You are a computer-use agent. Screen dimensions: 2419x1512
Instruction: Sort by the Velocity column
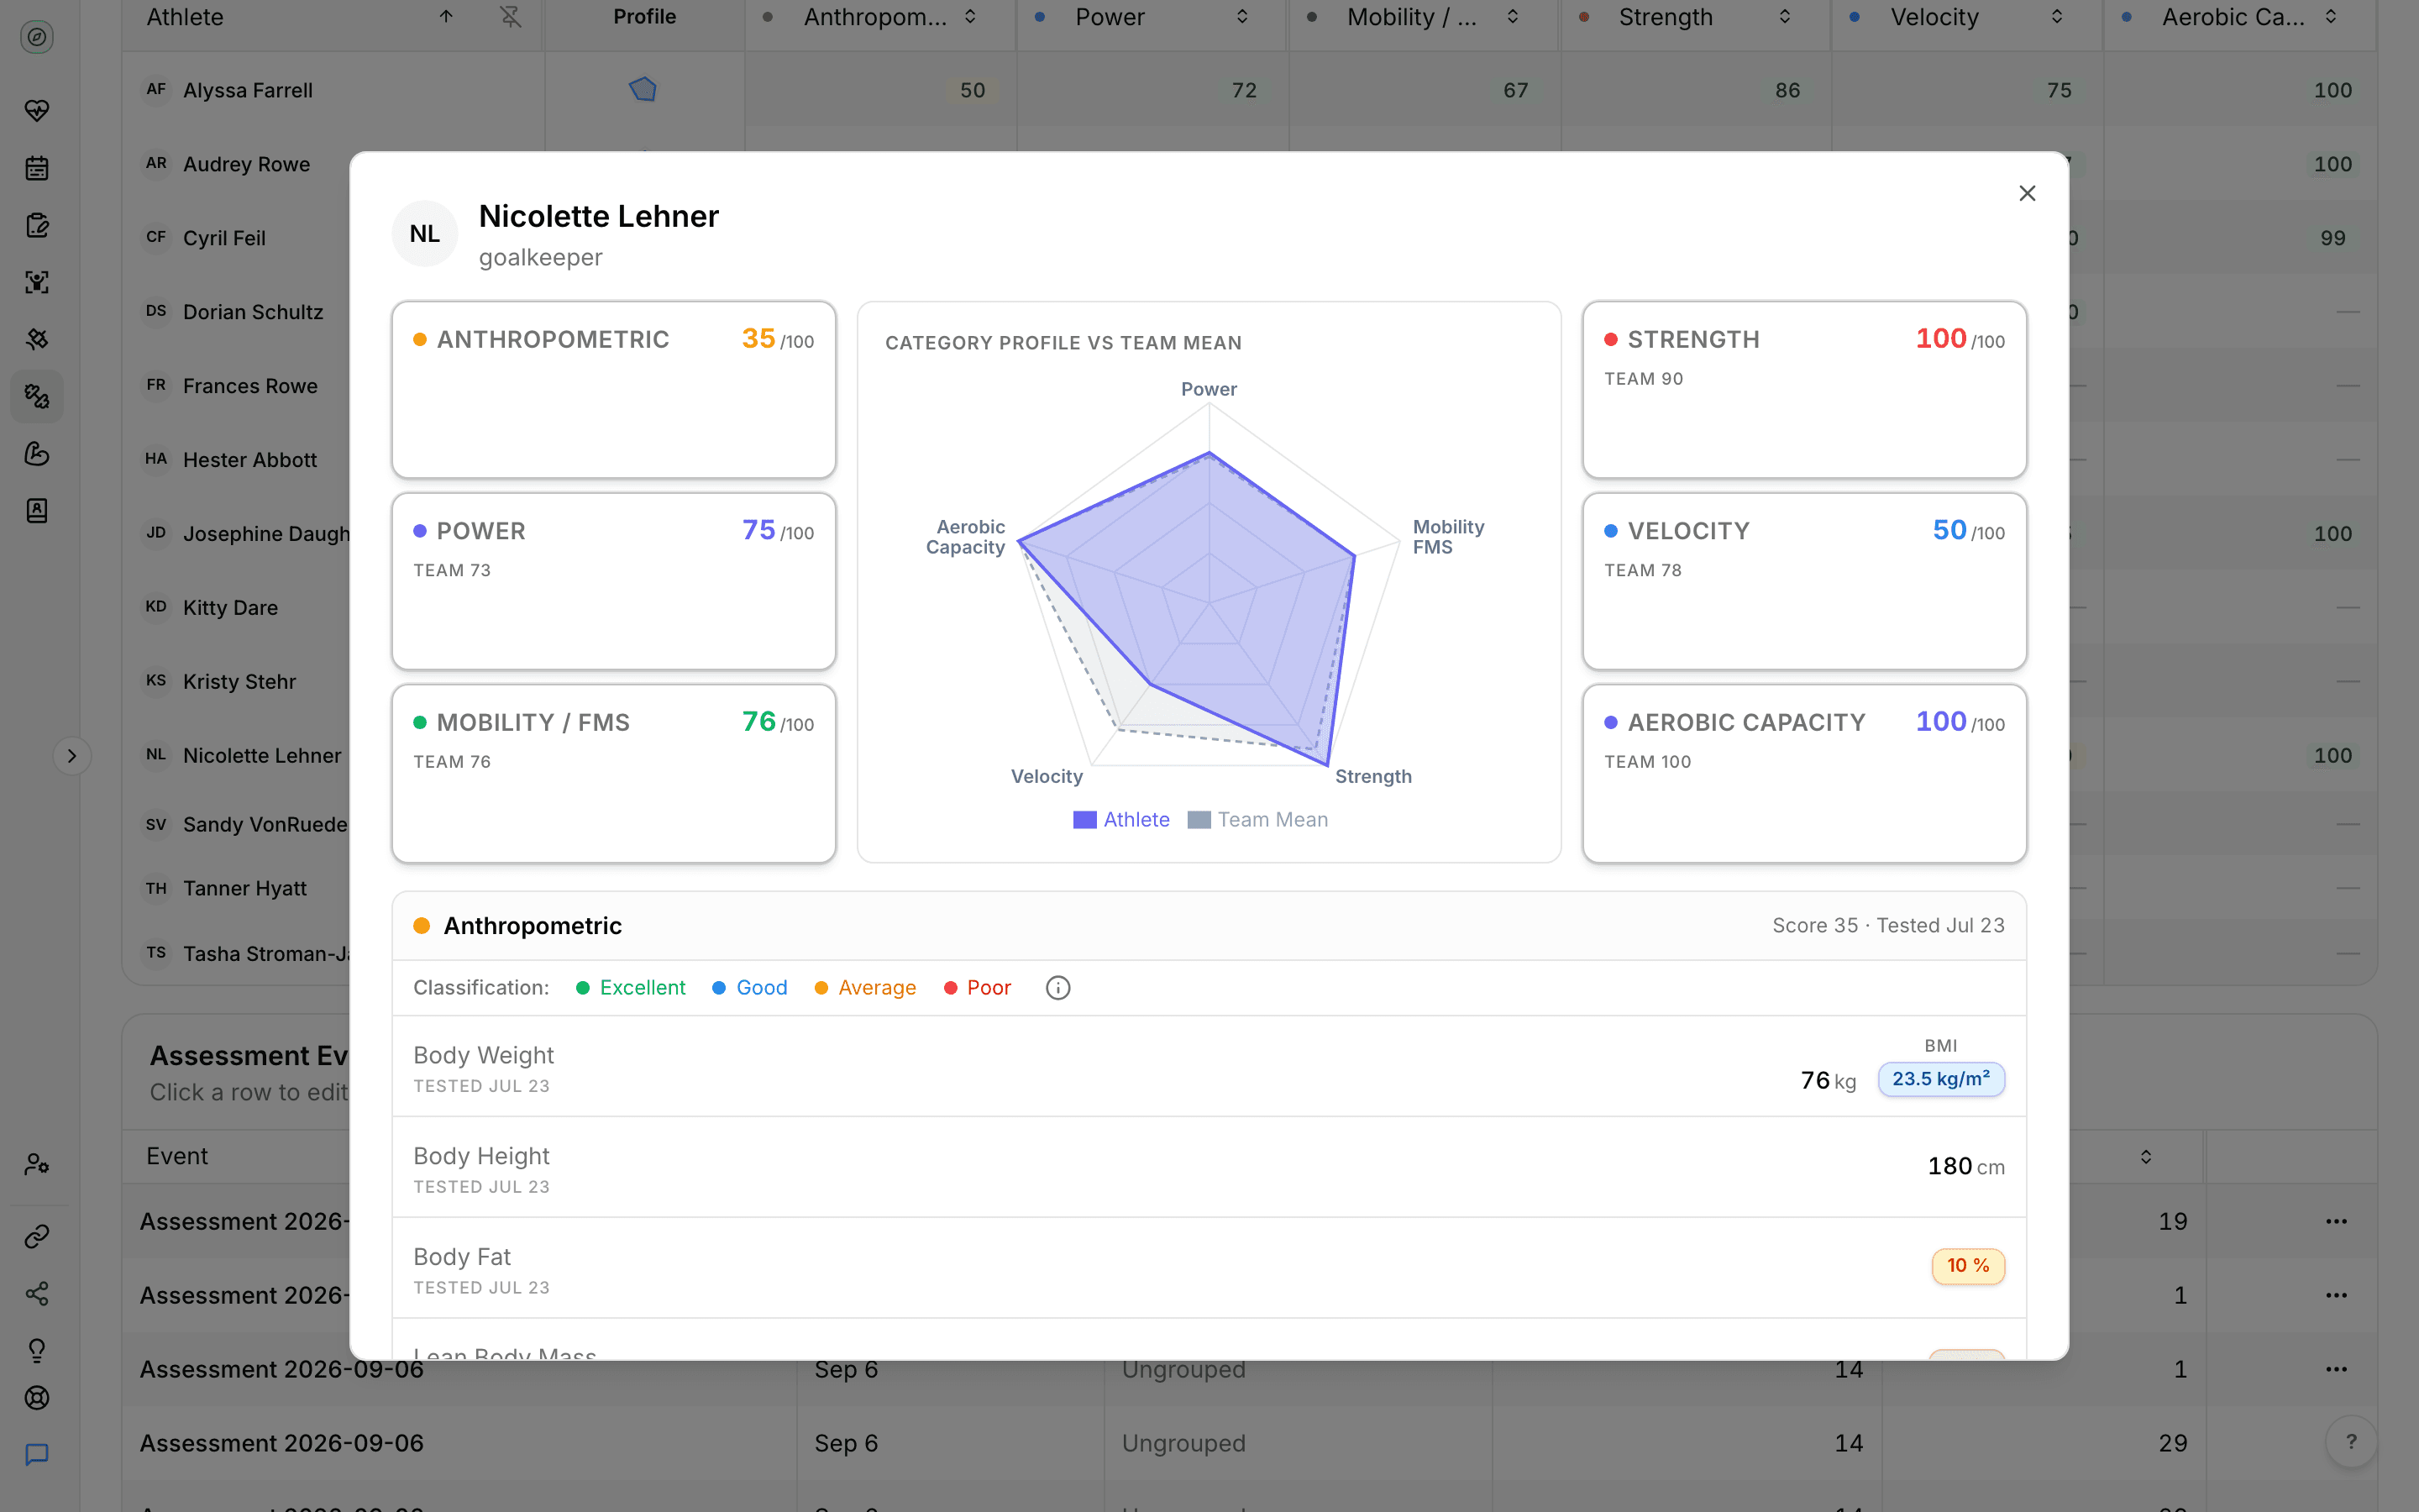click(x=2056, y=17)
